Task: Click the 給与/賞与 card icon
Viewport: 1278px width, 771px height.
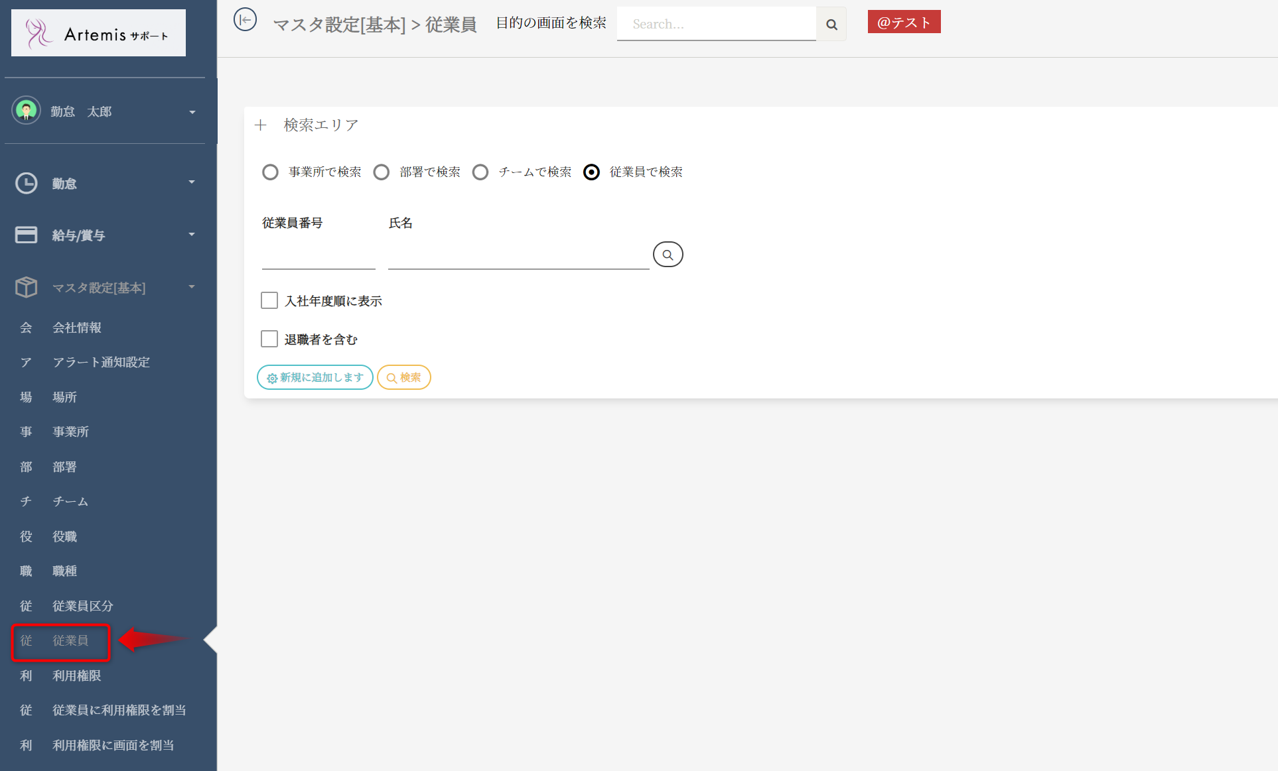Action: [27, 235]
